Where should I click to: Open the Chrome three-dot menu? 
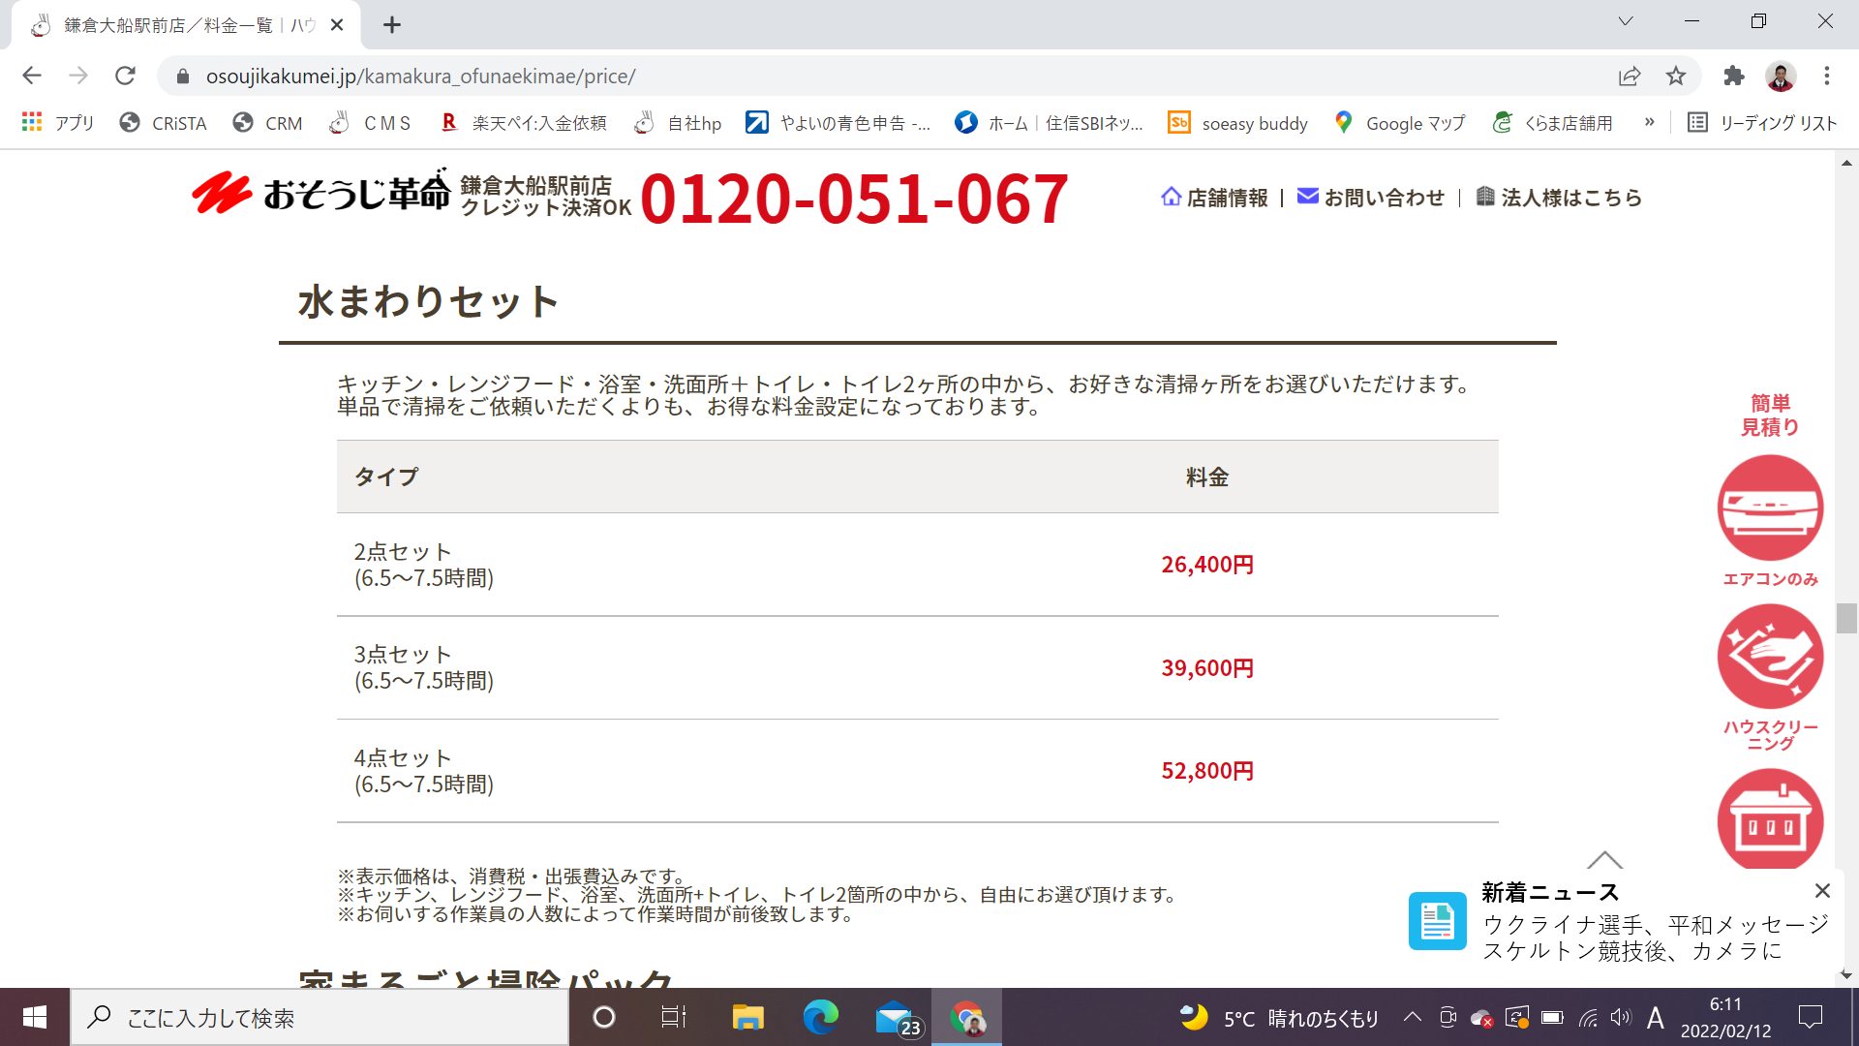[1826, 77]
